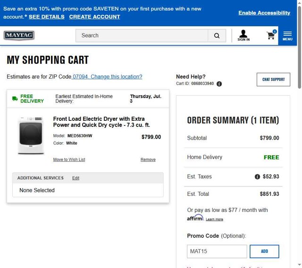Click the MY SHOPPING CART heading
The height and width of the screenshot is (268, 302).
pyautogui.click(x=48, y=60)
